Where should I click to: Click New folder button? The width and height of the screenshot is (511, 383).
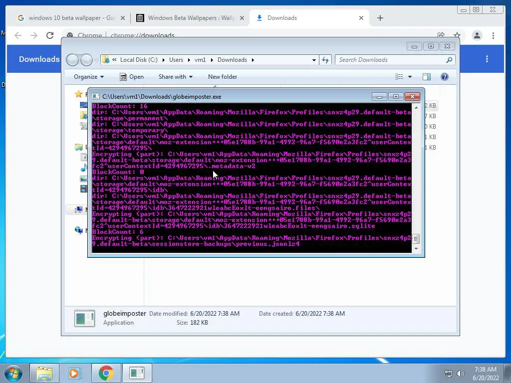tap(223, 77)
